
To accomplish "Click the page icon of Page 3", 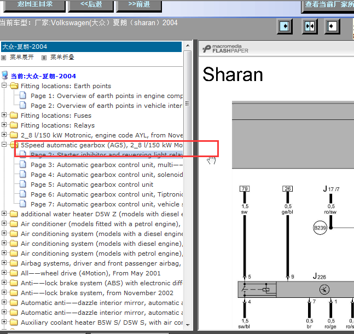I will coord(23,164).
